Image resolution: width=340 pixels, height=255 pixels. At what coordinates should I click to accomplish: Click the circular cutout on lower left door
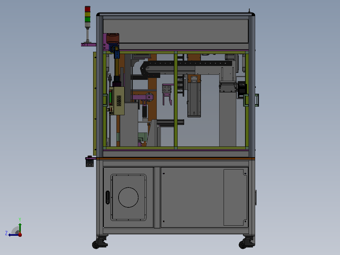tap(128, 197)
